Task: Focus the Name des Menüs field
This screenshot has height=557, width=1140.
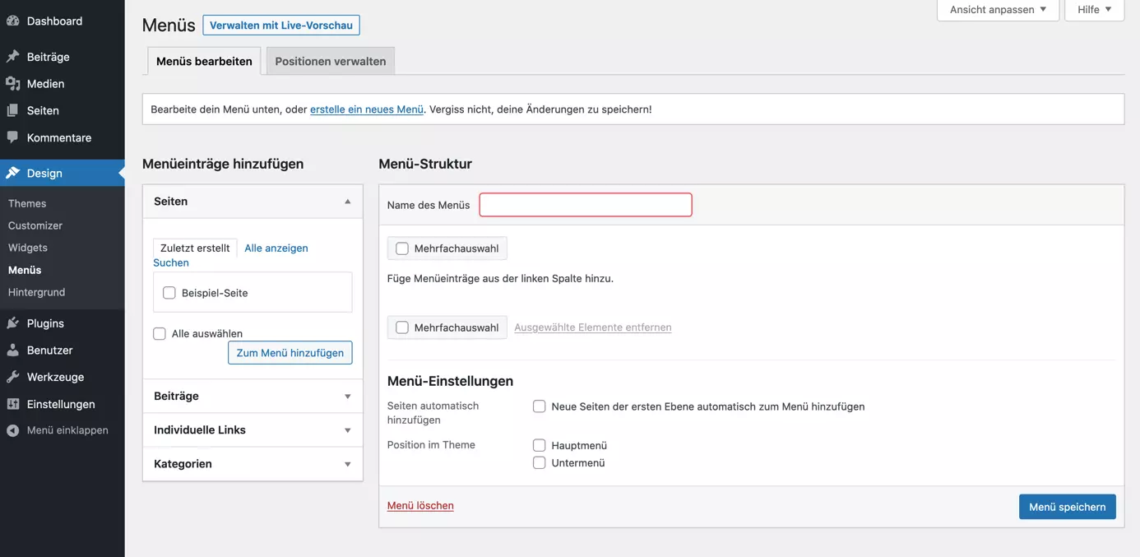Action: (586, 205)
